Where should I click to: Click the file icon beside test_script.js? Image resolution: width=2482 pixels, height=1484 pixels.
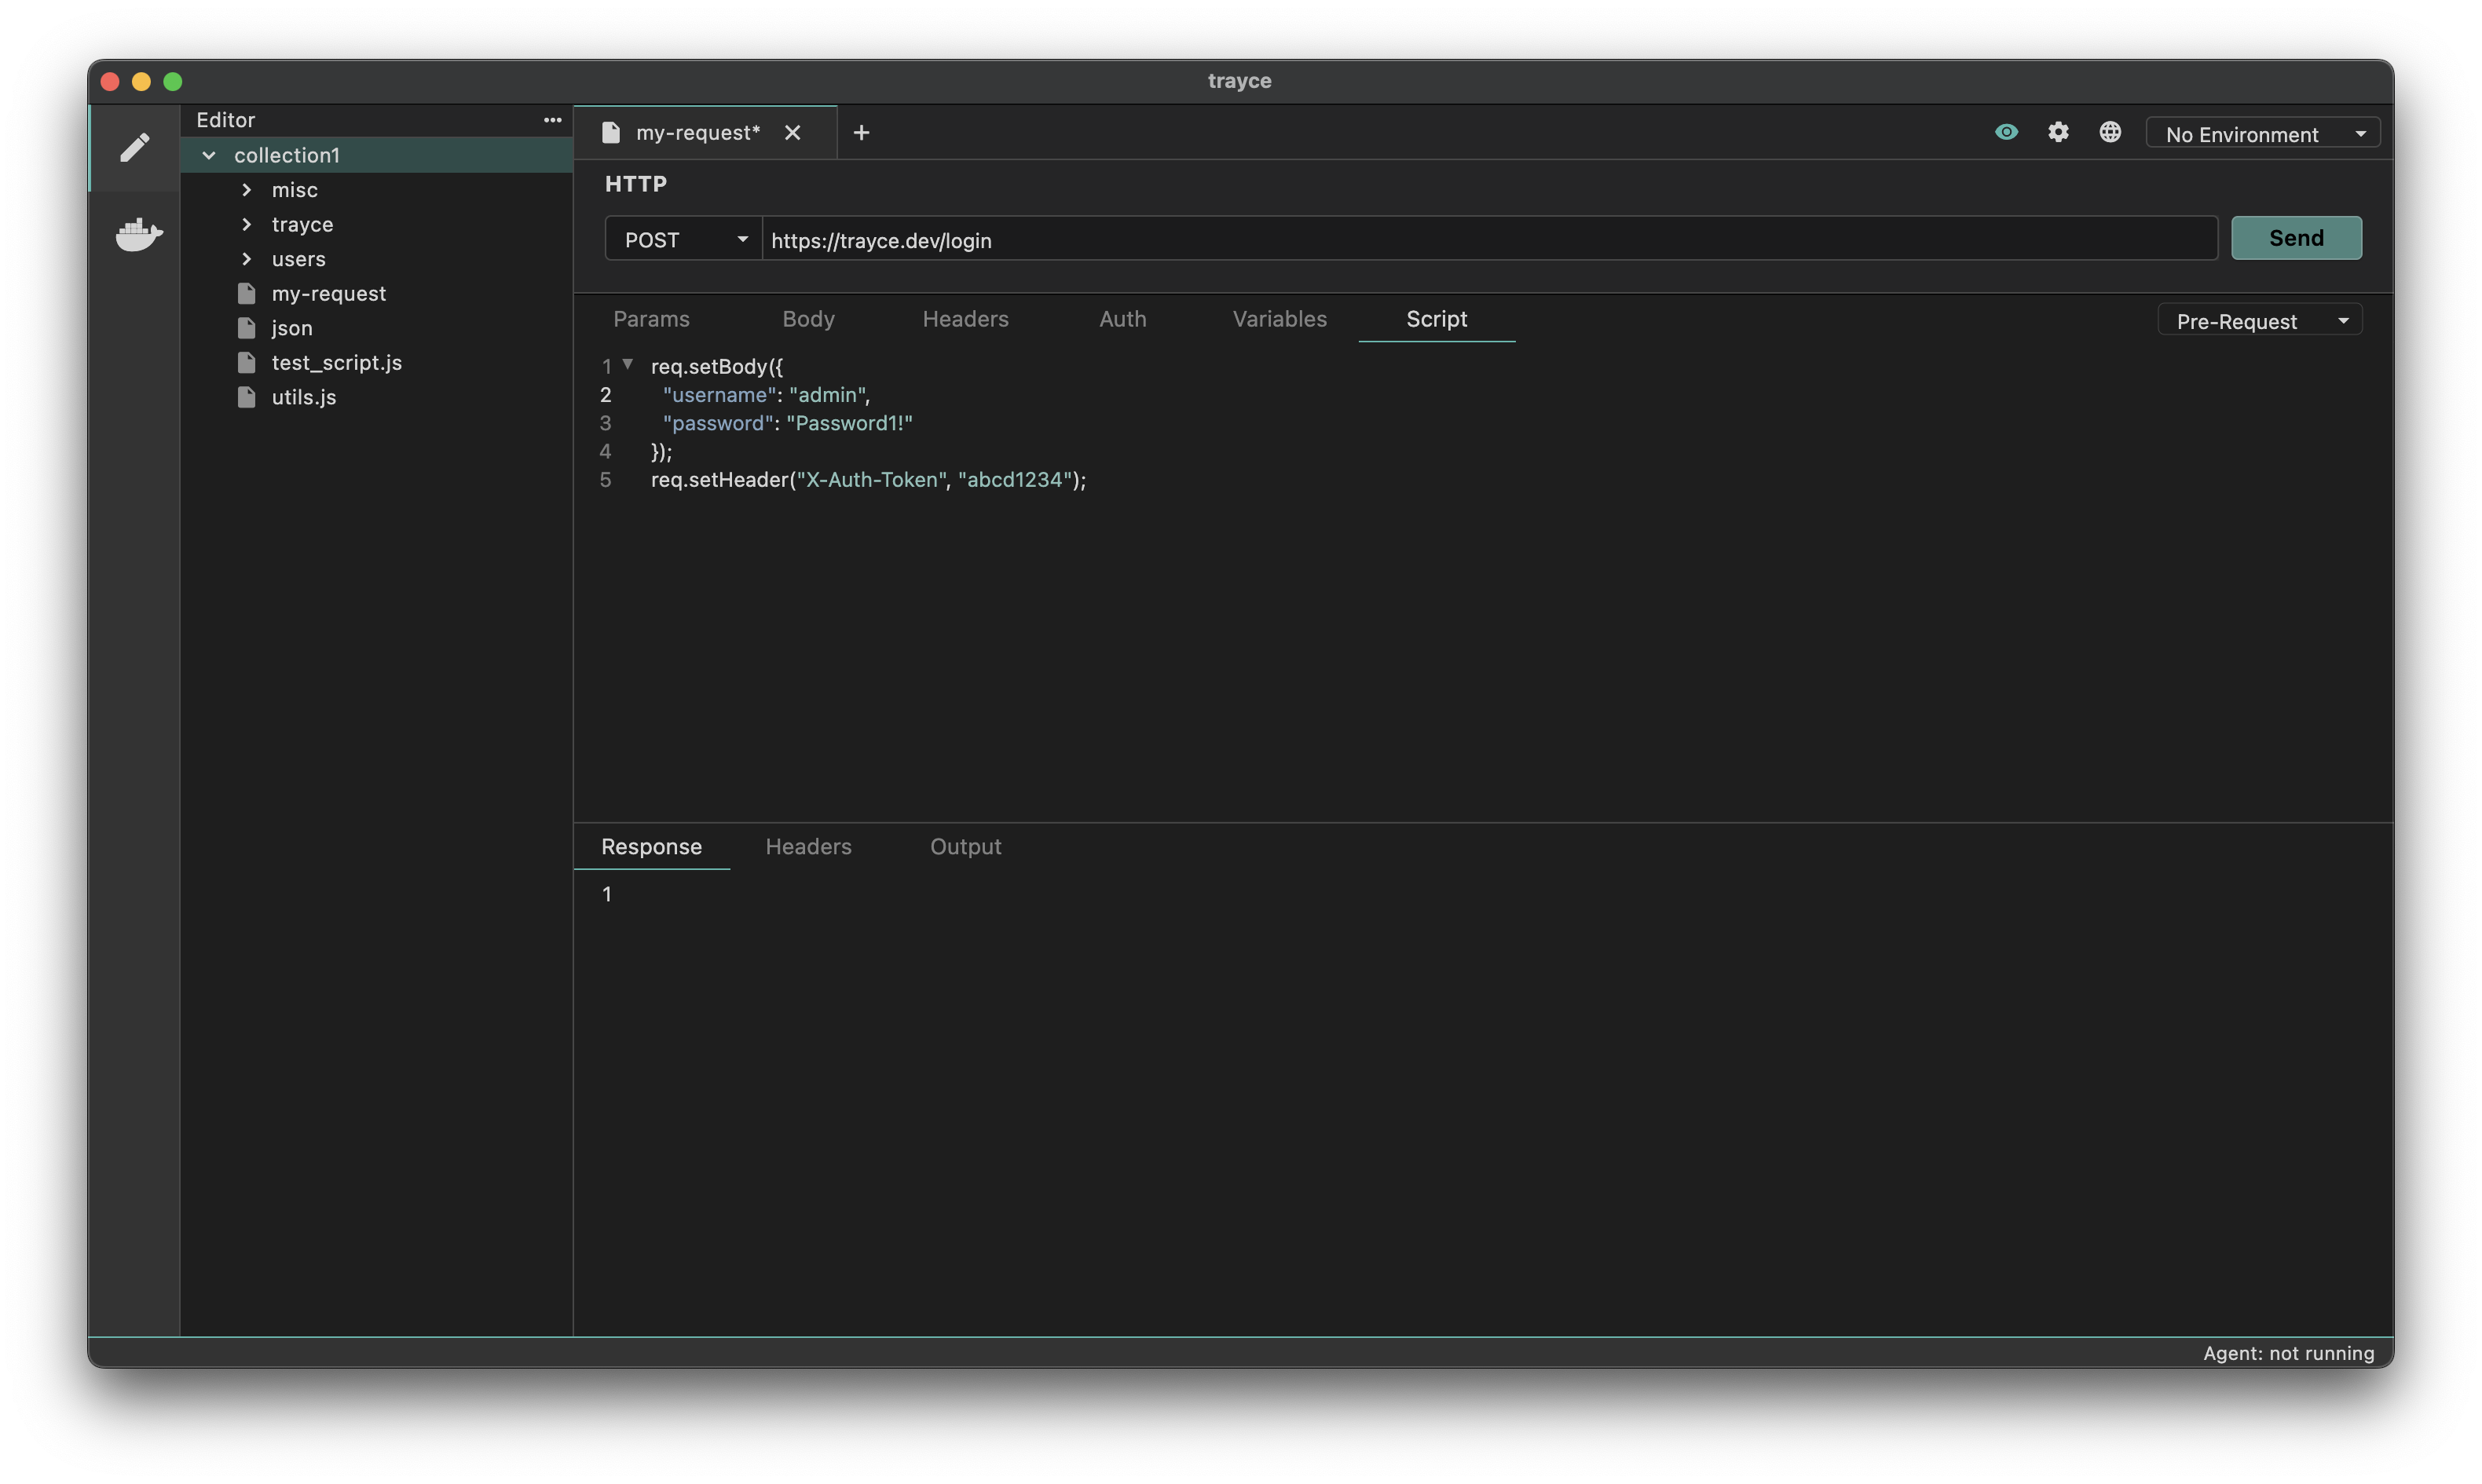click(247, 362)
